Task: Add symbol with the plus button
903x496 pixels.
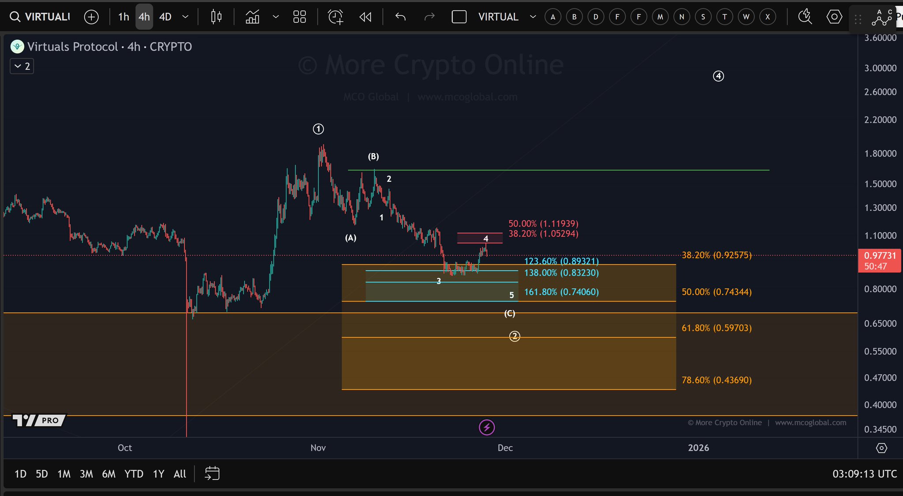Action: pos(91,17)
